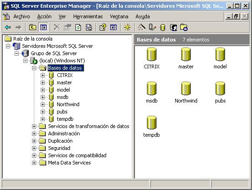Select the pubs database icon in right pane

[x=220, y=88]
